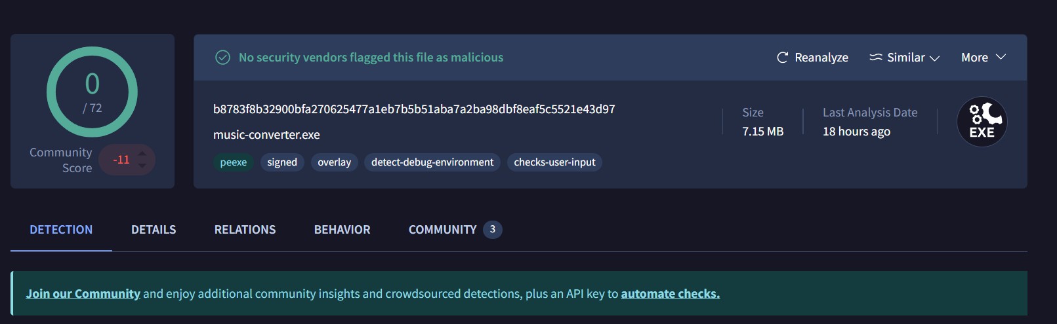
Task: Click the detect-debug-environment tag
Action: pyautogui.click(x=432, y=162)
